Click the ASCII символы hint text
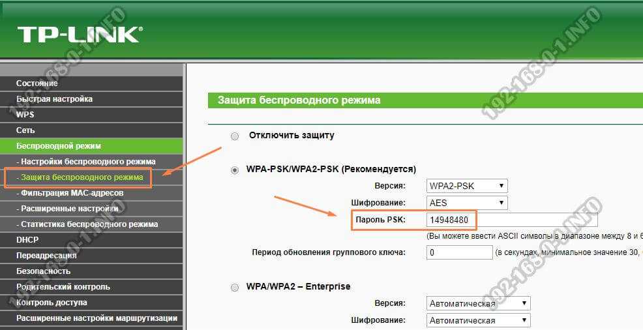Image resolution: width=643 pixels, height=330 pixels. tap(535, 236)
